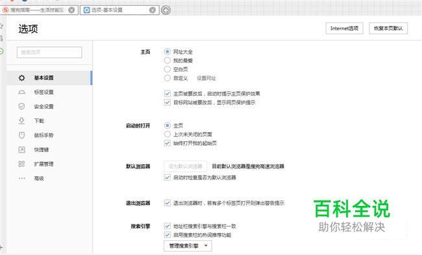Toggle 目标网站被篡改后 page protection checkbox
The height and width of the screenshot is (255, 422).
click(168, 102)
